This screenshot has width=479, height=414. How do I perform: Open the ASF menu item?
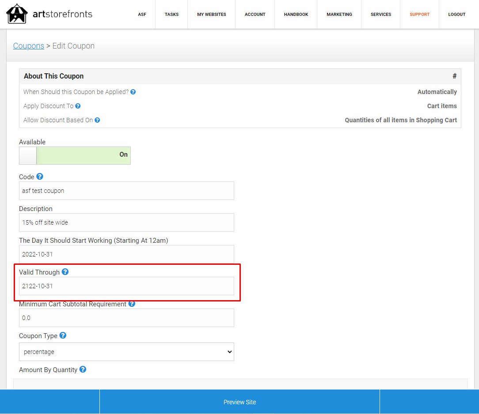coord(142,14)
